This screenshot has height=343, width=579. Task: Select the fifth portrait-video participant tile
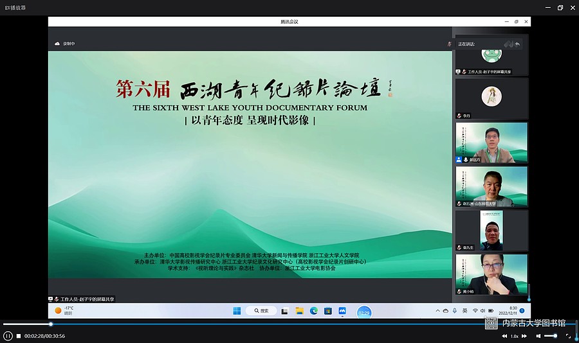pyautogui.click(x=492, y=231)
